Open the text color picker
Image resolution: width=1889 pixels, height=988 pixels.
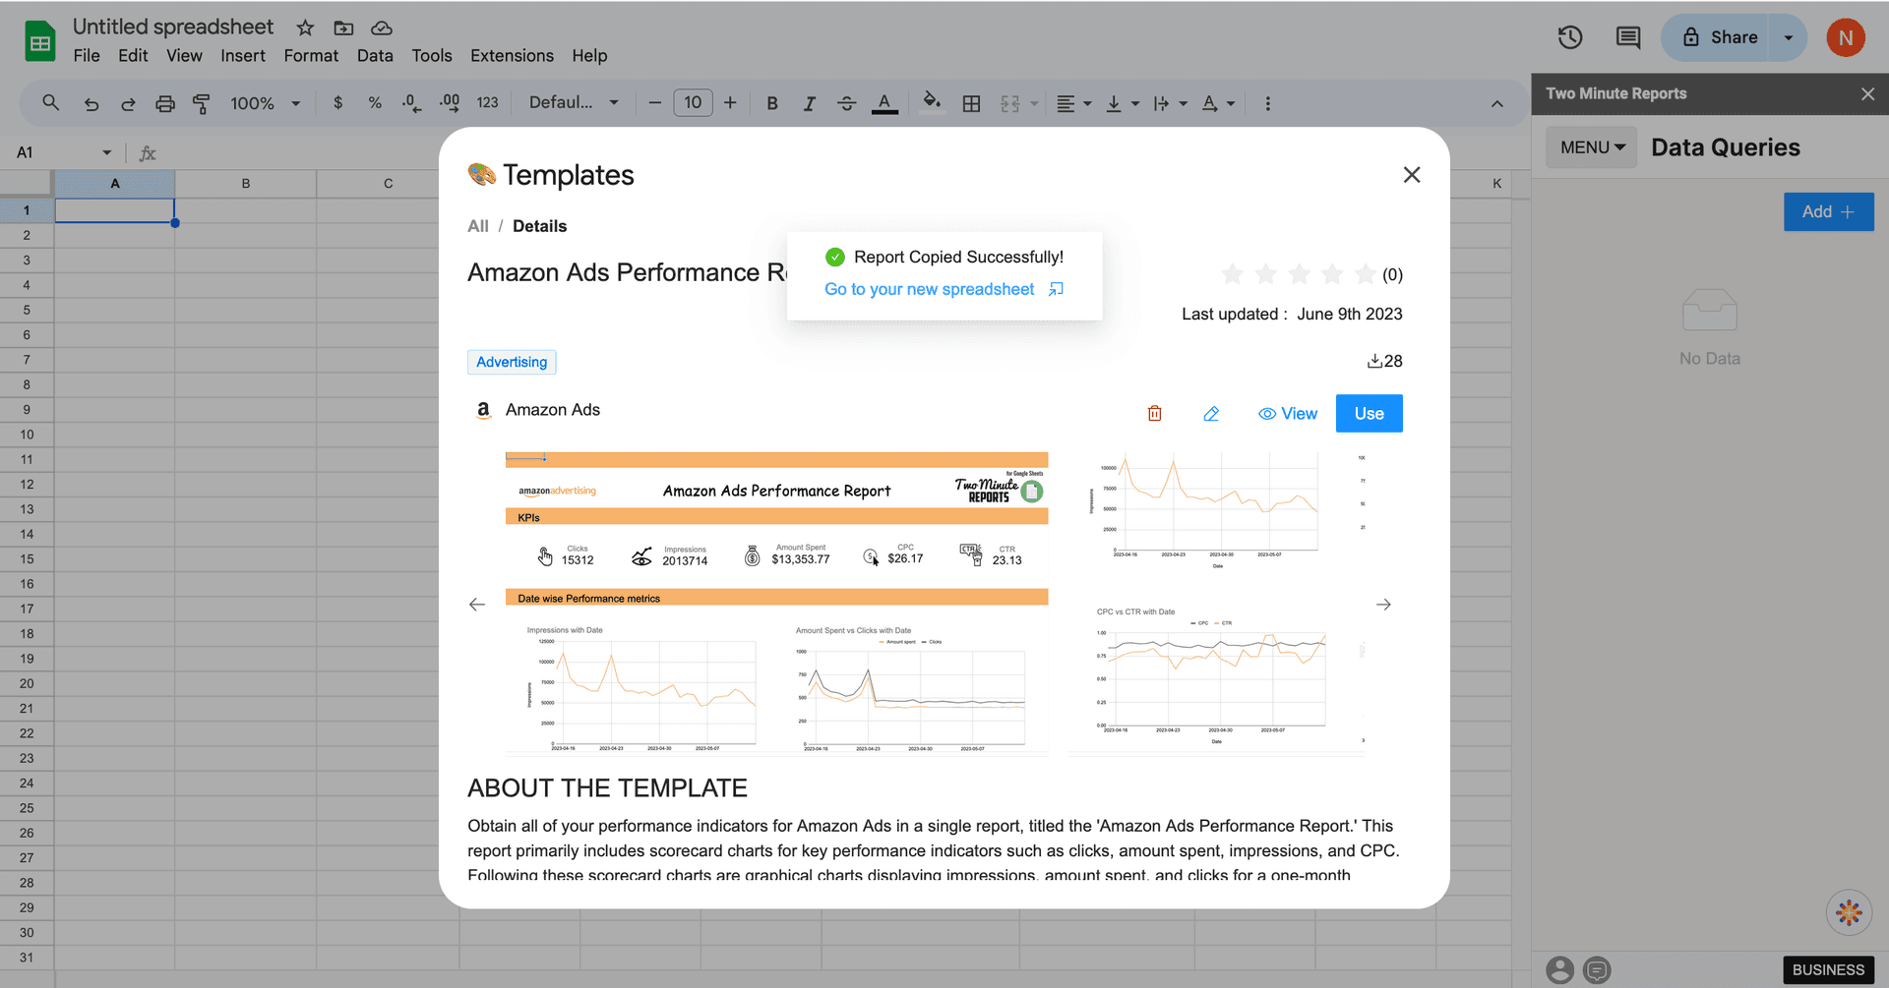[x=884, y=103]
